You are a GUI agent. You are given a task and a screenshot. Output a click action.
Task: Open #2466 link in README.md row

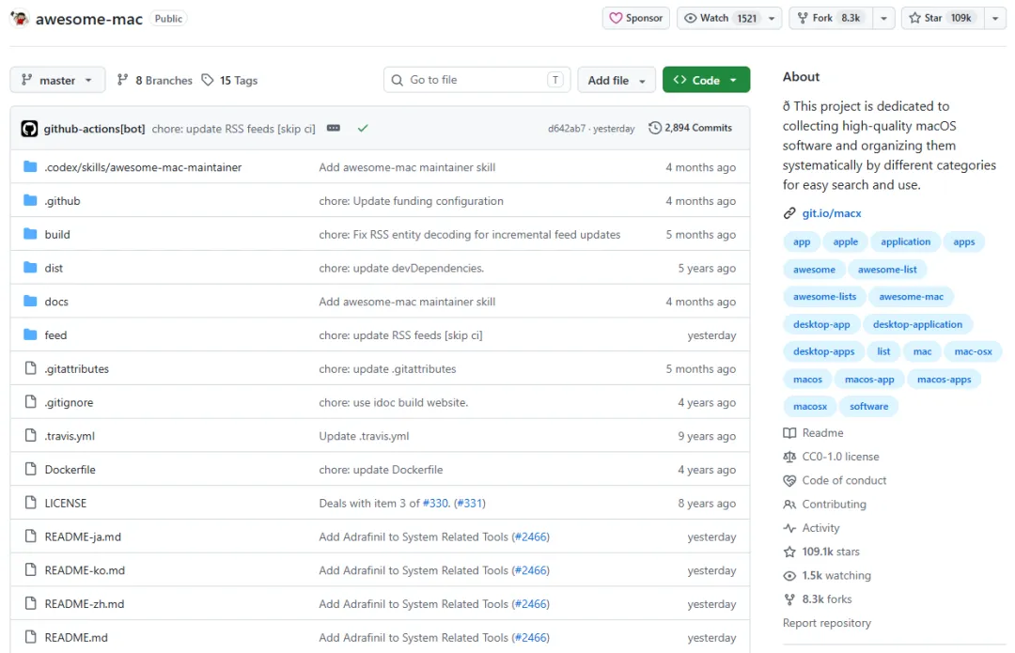tap(531, 638)
